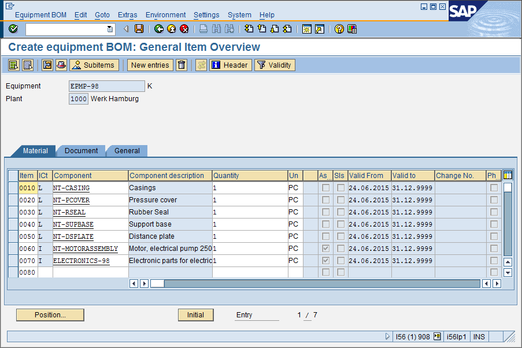Click the vertical scrollbar down arrow of table
Image resolution: width=522 pixels, height=348 pixels.
(x=508, y=273)
